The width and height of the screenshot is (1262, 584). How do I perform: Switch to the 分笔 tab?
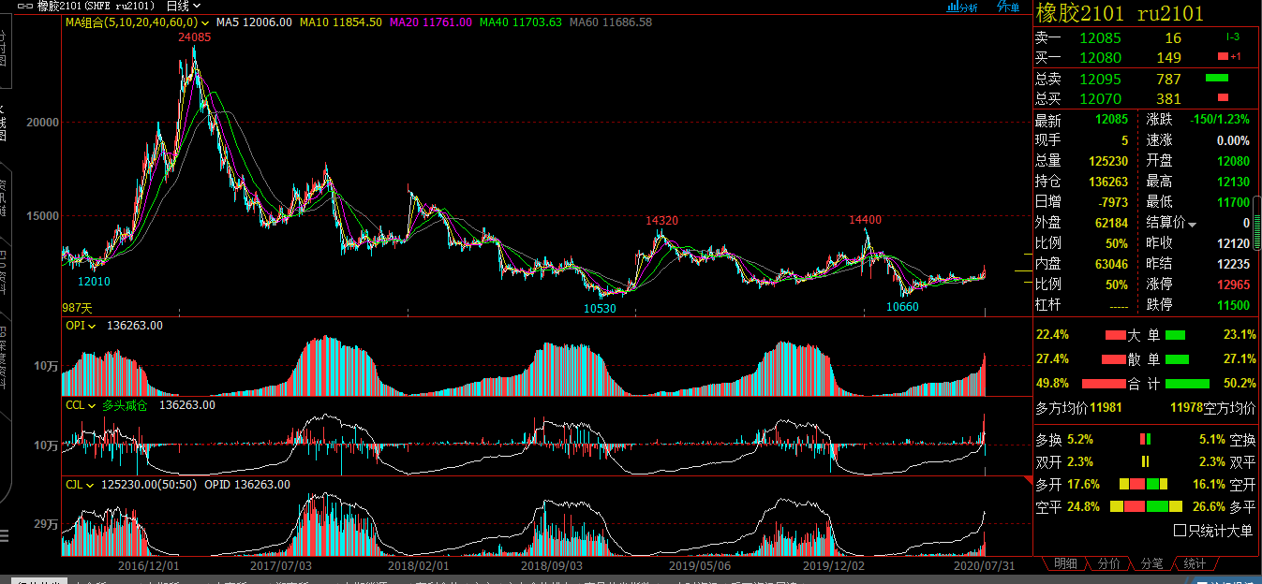point(1151,563)
